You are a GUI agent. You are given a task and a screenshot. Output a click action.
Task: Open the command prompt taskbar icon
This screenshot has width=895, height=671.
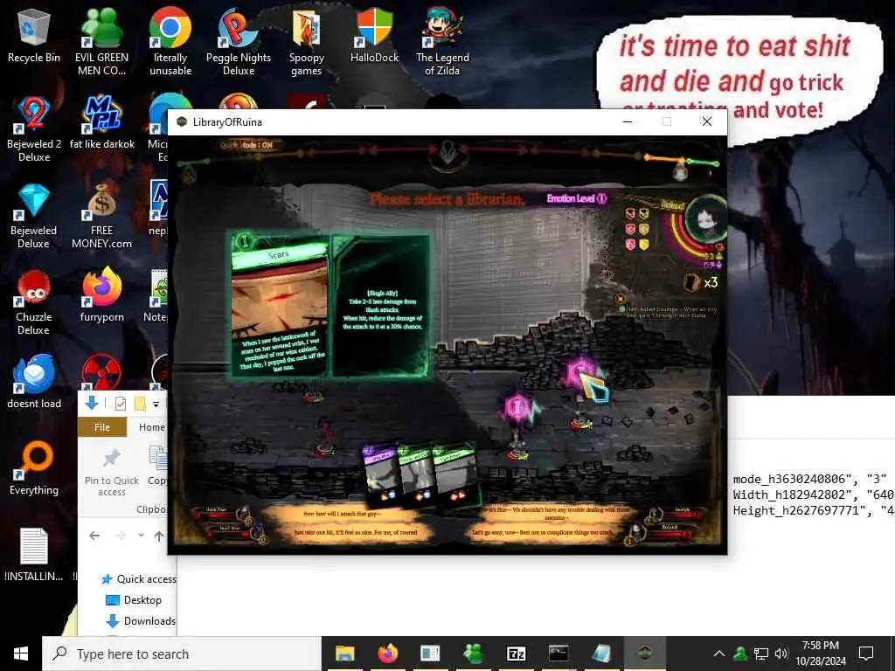tap(559, 654)
